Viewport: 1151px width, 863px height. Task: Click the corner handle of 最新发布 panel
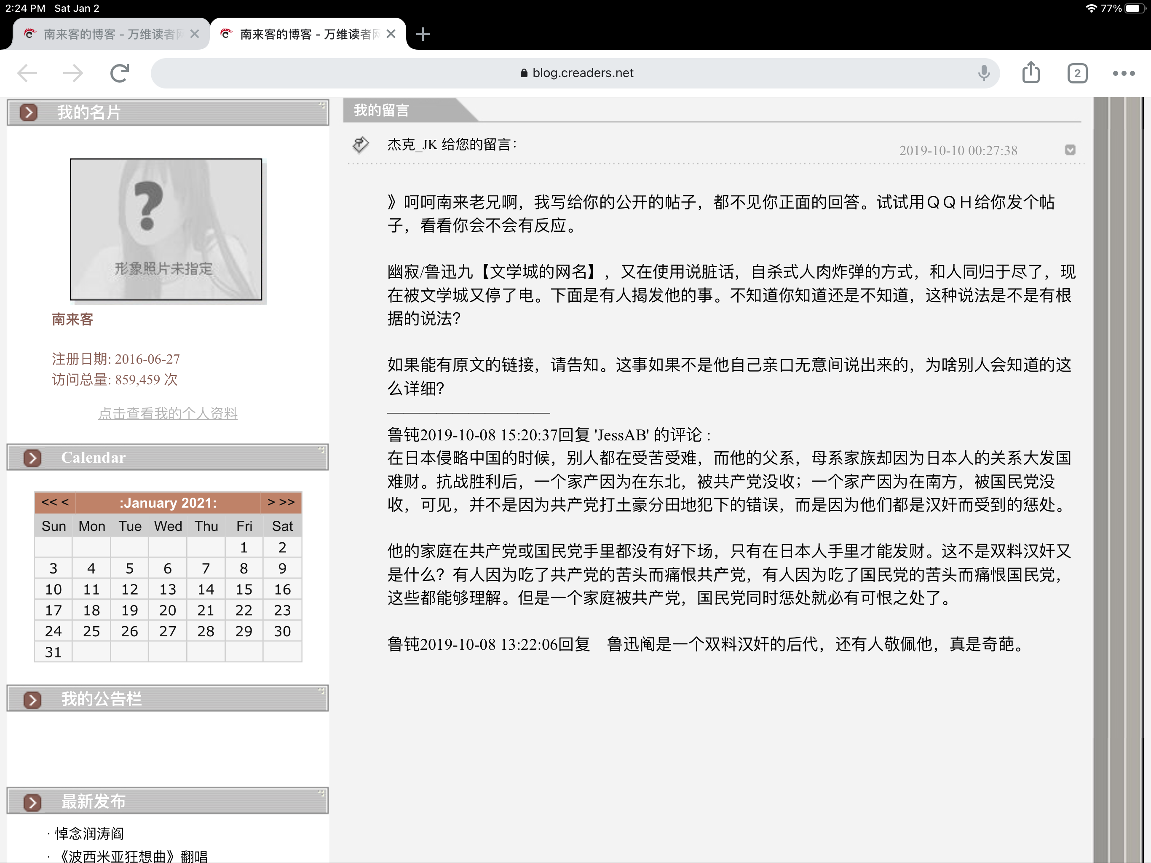tap(321, 793)
